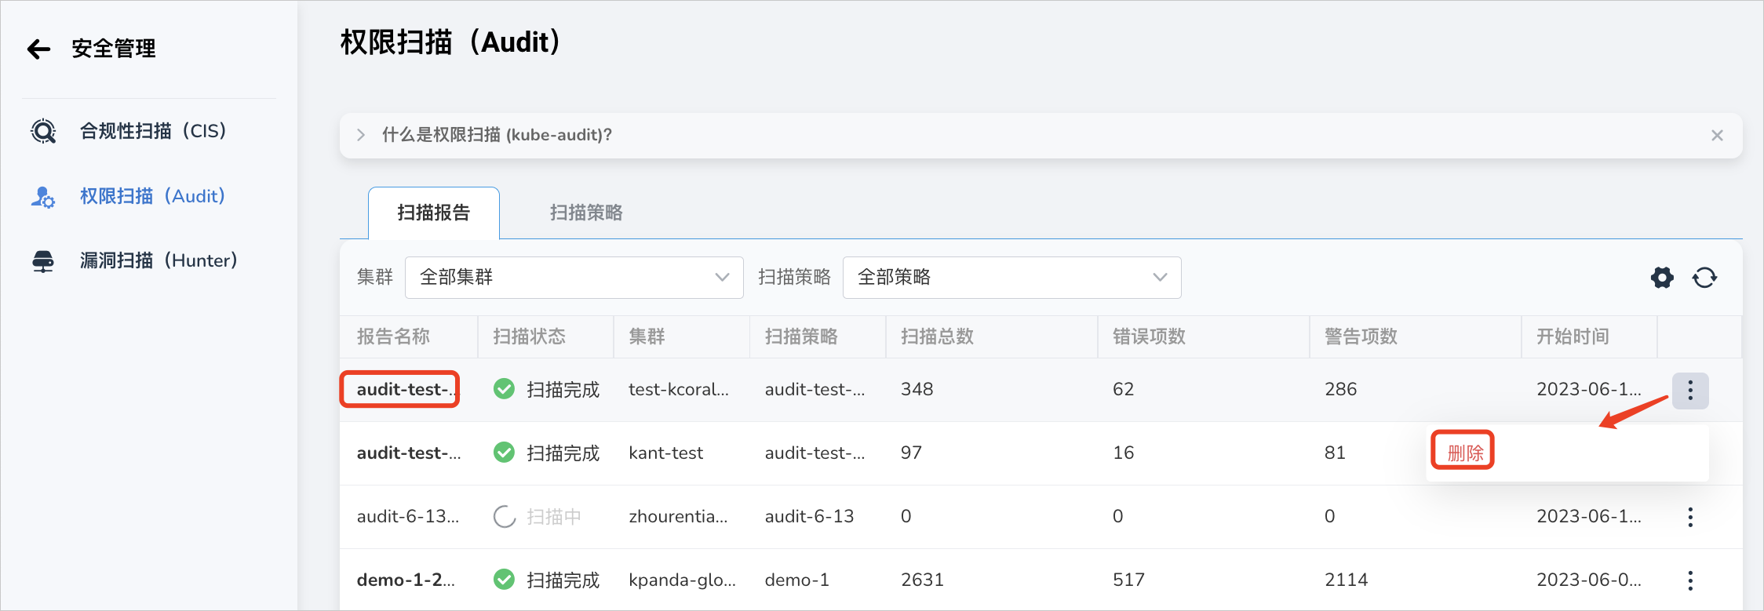Open more actions menu for first audit-test row
The image size is (1764, 611).
(1690, 390)
